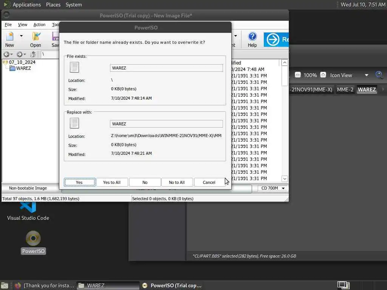The width and height of the screenshot is (387, 290).
Task: Click the Z:\home\vm3\Downloads location path text
Action: click(x=166, y=136)
